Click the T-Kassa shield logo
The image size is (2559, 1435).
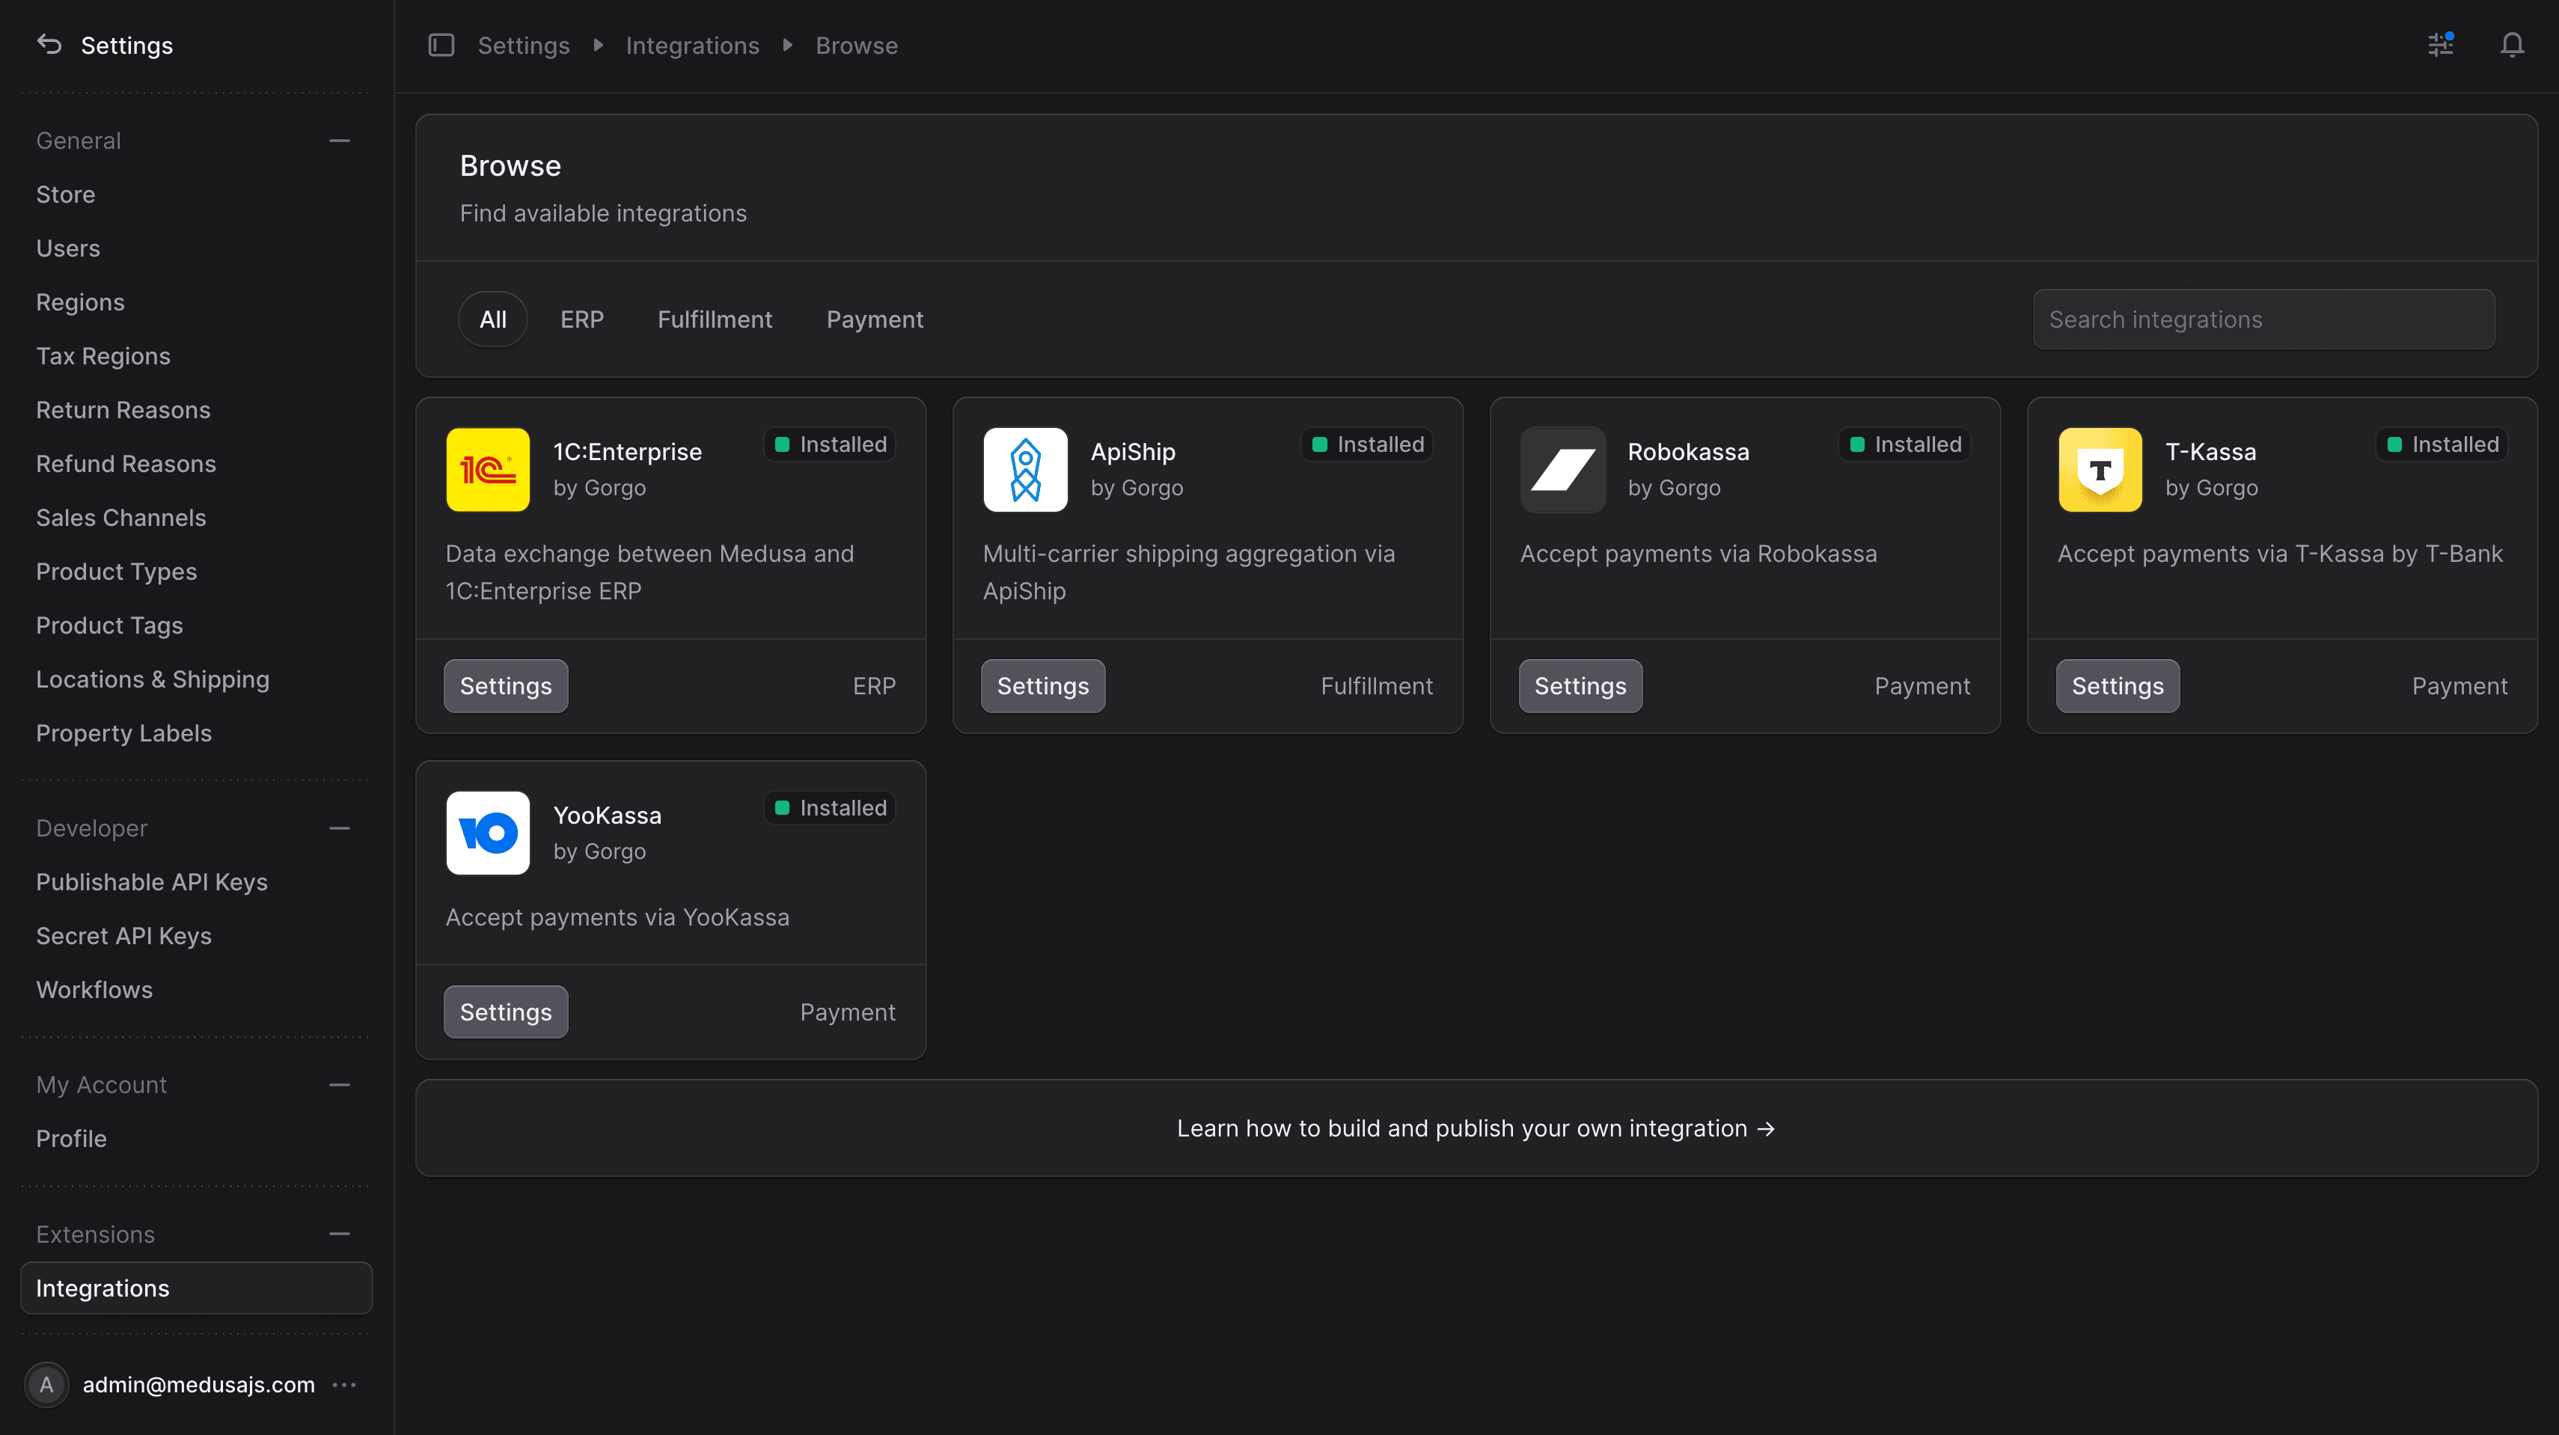pyautogui.click(x=2100, y=470)
